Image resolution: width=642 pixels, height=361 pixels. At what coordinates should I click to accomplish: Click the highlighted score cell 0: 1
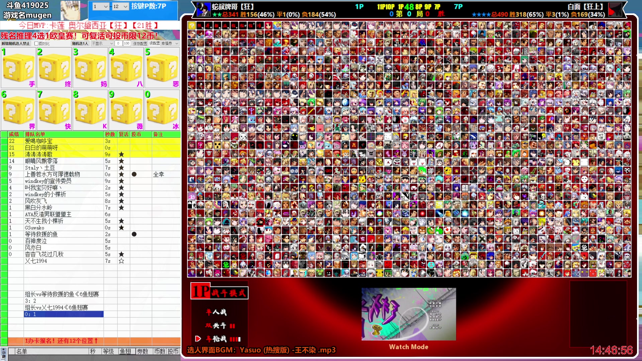pos(64,314)
